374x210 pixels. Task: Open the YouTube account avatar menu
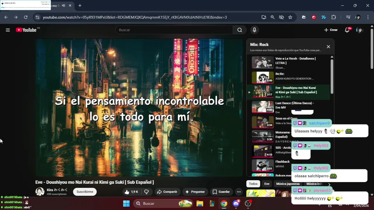[360, 30]
